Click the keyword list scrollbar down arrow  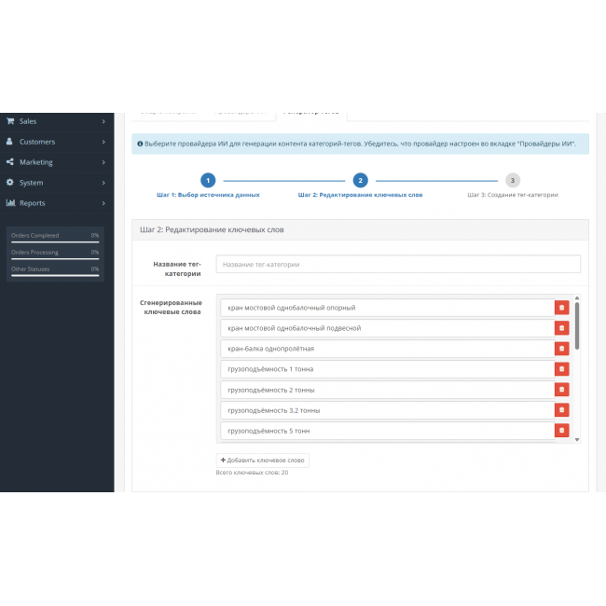click(x=576, y=439)
